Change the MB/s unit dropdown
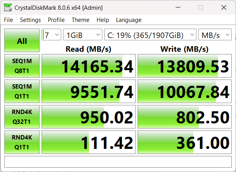This screenshot has width=236, height=172. pos(215,34)
